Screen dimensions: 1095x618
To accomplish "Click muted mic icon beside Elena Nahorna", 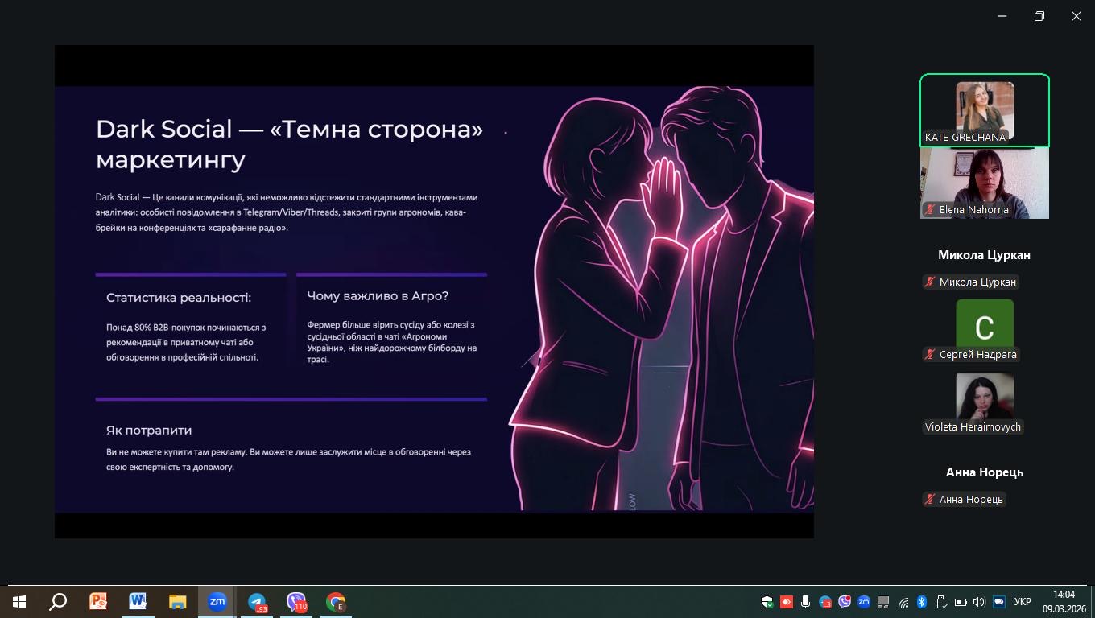I will pos(930,210).
